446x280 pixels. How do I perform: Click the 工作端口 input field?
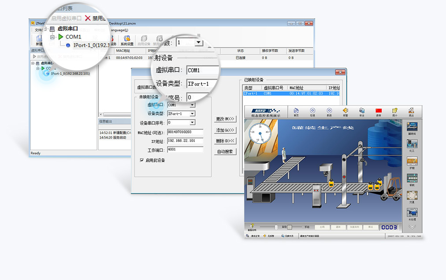tap(185, 150)
